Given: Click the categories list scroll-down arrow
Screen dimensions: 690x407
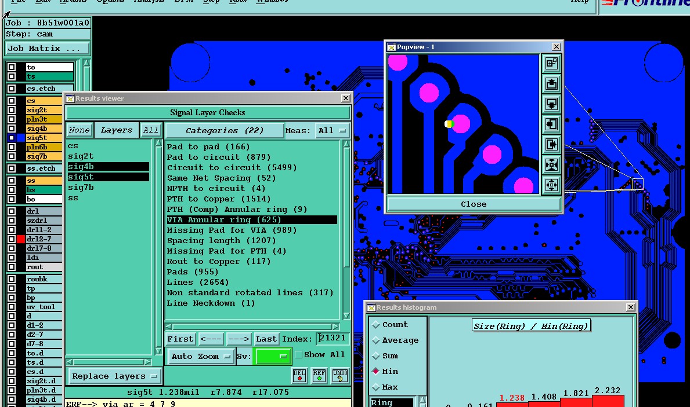Looking at the screenshot, I should [346, 316].
